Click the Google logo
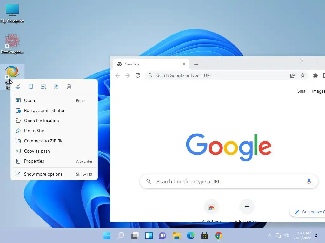325x243 pixels. point(229,147)
